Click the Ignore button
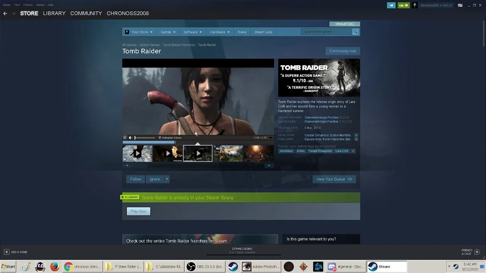The height and width of the screenshot is (273, 486). pyautogui.click(x=155, y=179)
